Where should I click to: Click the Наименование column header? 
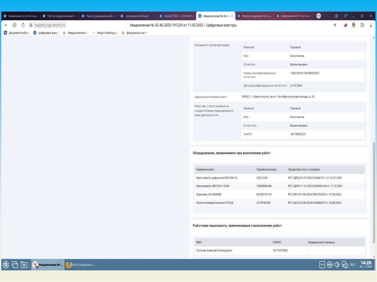click(x=205, y=169)
